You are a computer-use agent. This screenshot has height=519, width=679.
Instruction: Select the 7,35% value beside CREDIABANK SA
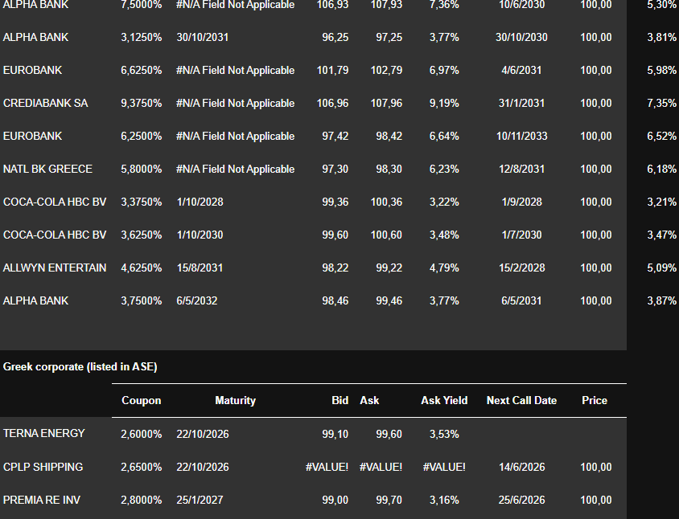pos(661,103)
